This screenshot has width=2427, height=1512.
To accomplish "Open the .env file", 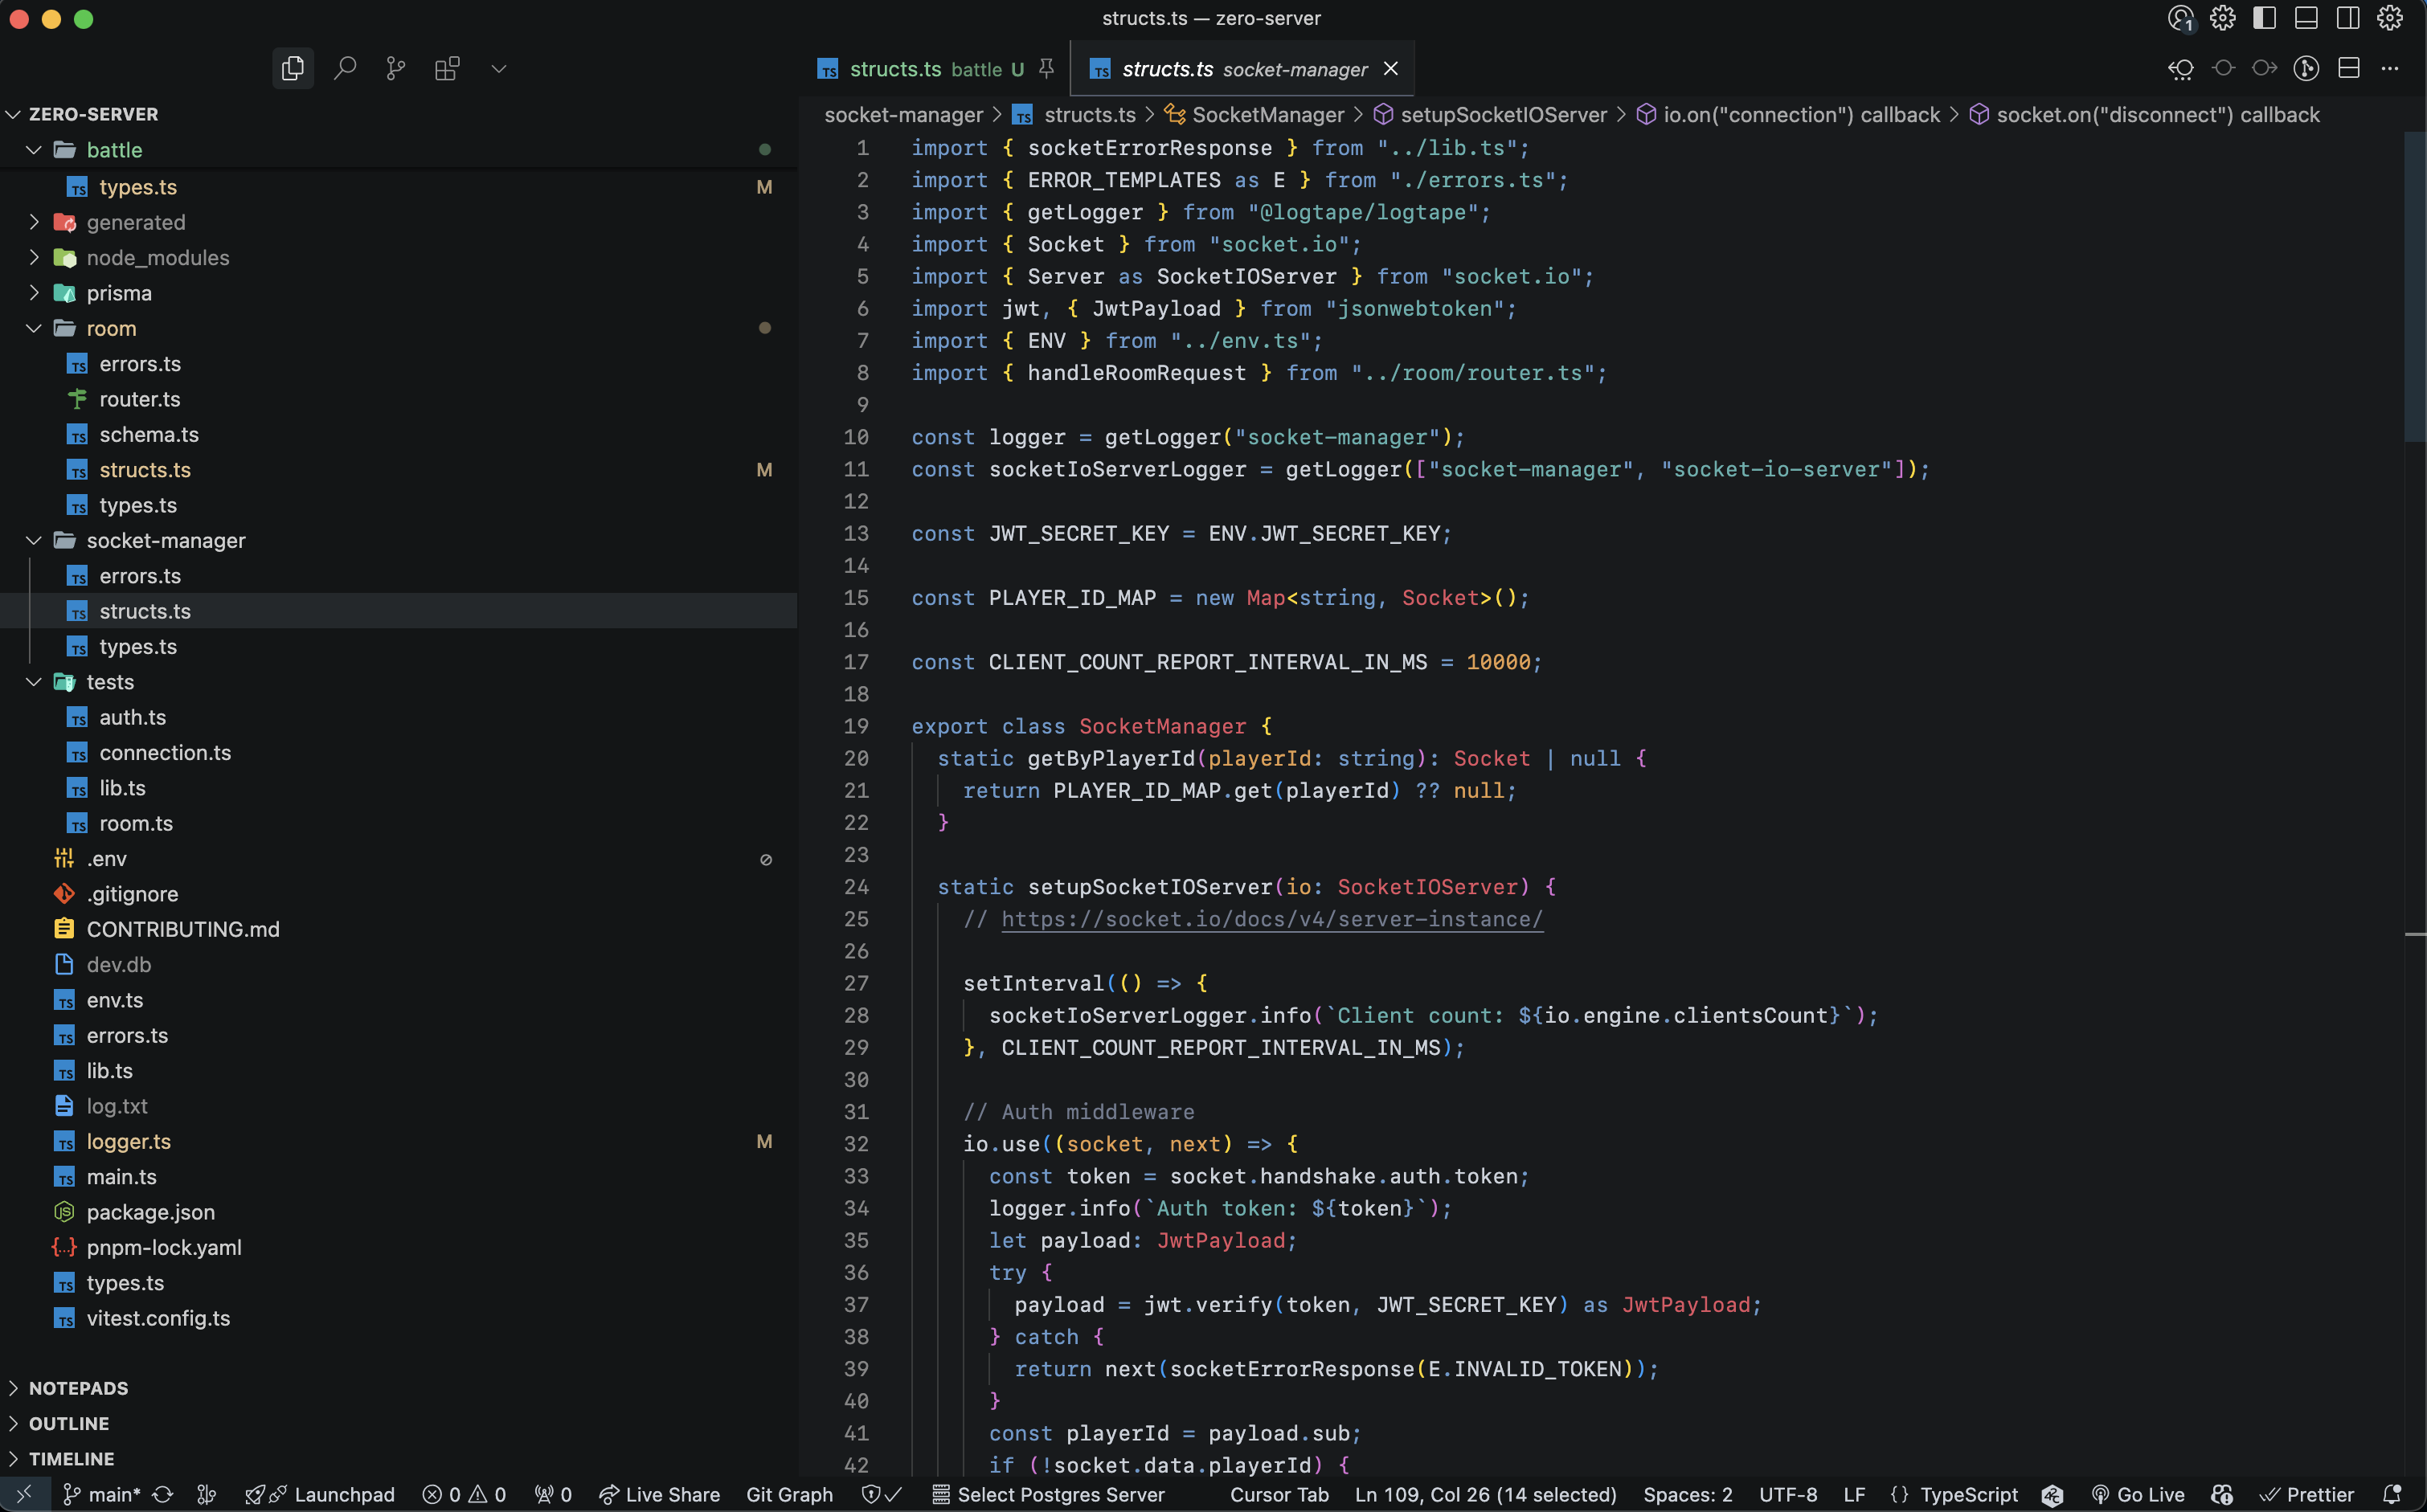I will click(x=399, y=859).
